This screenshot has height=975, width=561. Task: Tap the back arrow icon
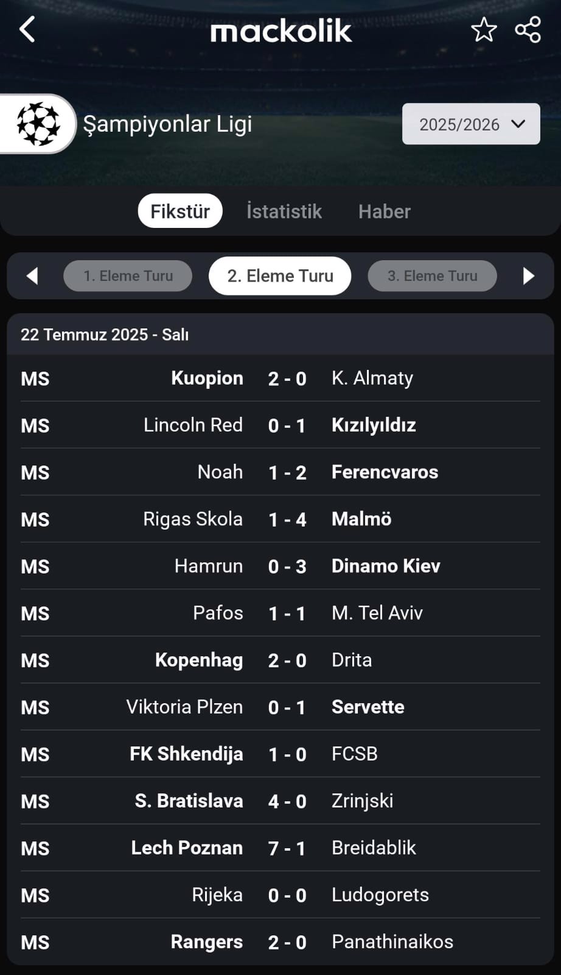[27, 29]
